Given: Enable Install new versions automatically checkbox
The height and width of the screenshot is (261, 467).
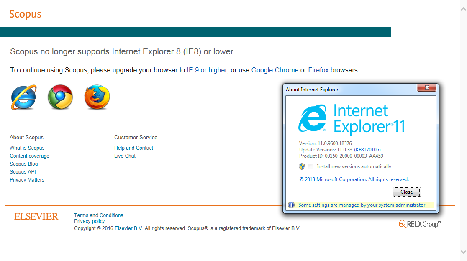Looking at the screenshot, I should click(x=310, y=166).
